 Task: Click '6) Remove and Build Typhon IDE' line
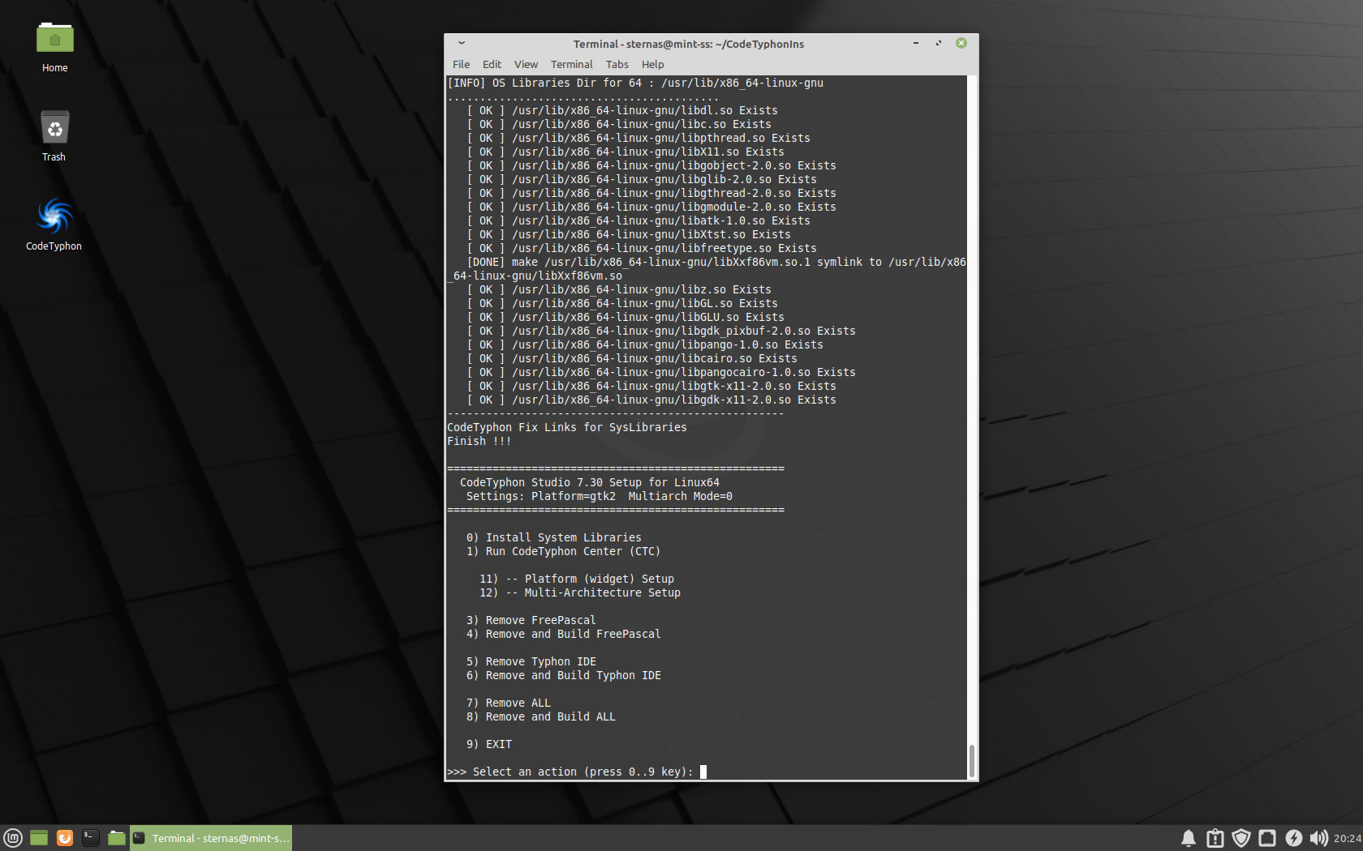(x=563, y=675)
